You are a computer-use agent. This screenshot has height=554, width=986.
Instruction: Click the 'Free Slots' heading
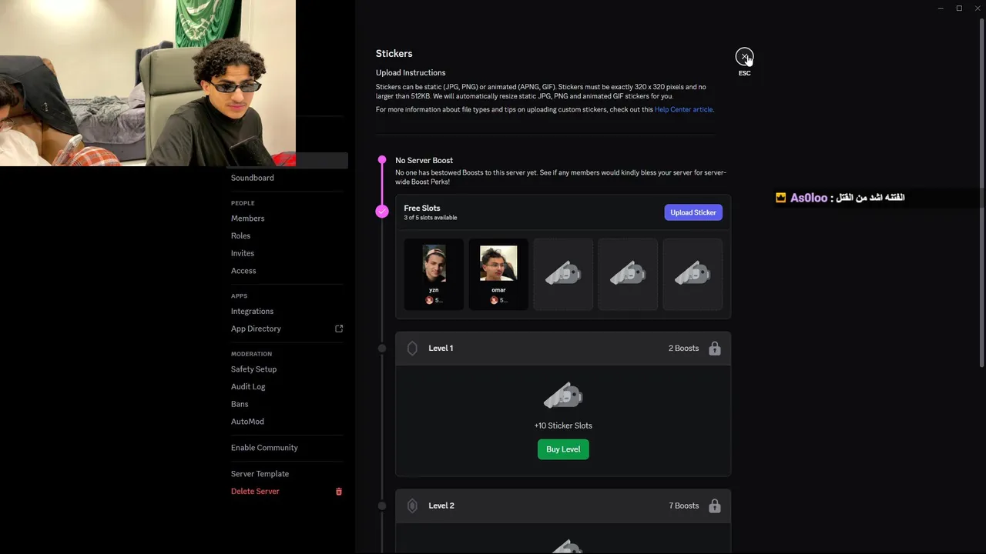point(422,208)
